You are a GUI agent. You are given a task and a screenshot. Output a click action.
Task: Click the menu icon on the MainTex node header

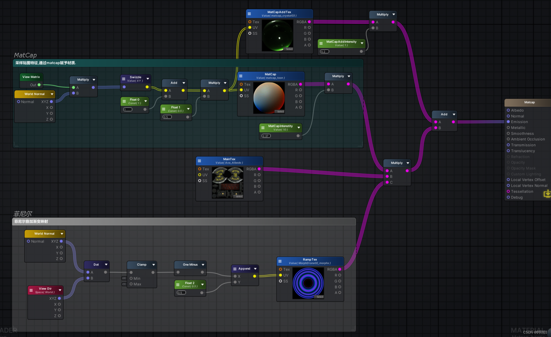pyautogui.click(x=200, y=161)
